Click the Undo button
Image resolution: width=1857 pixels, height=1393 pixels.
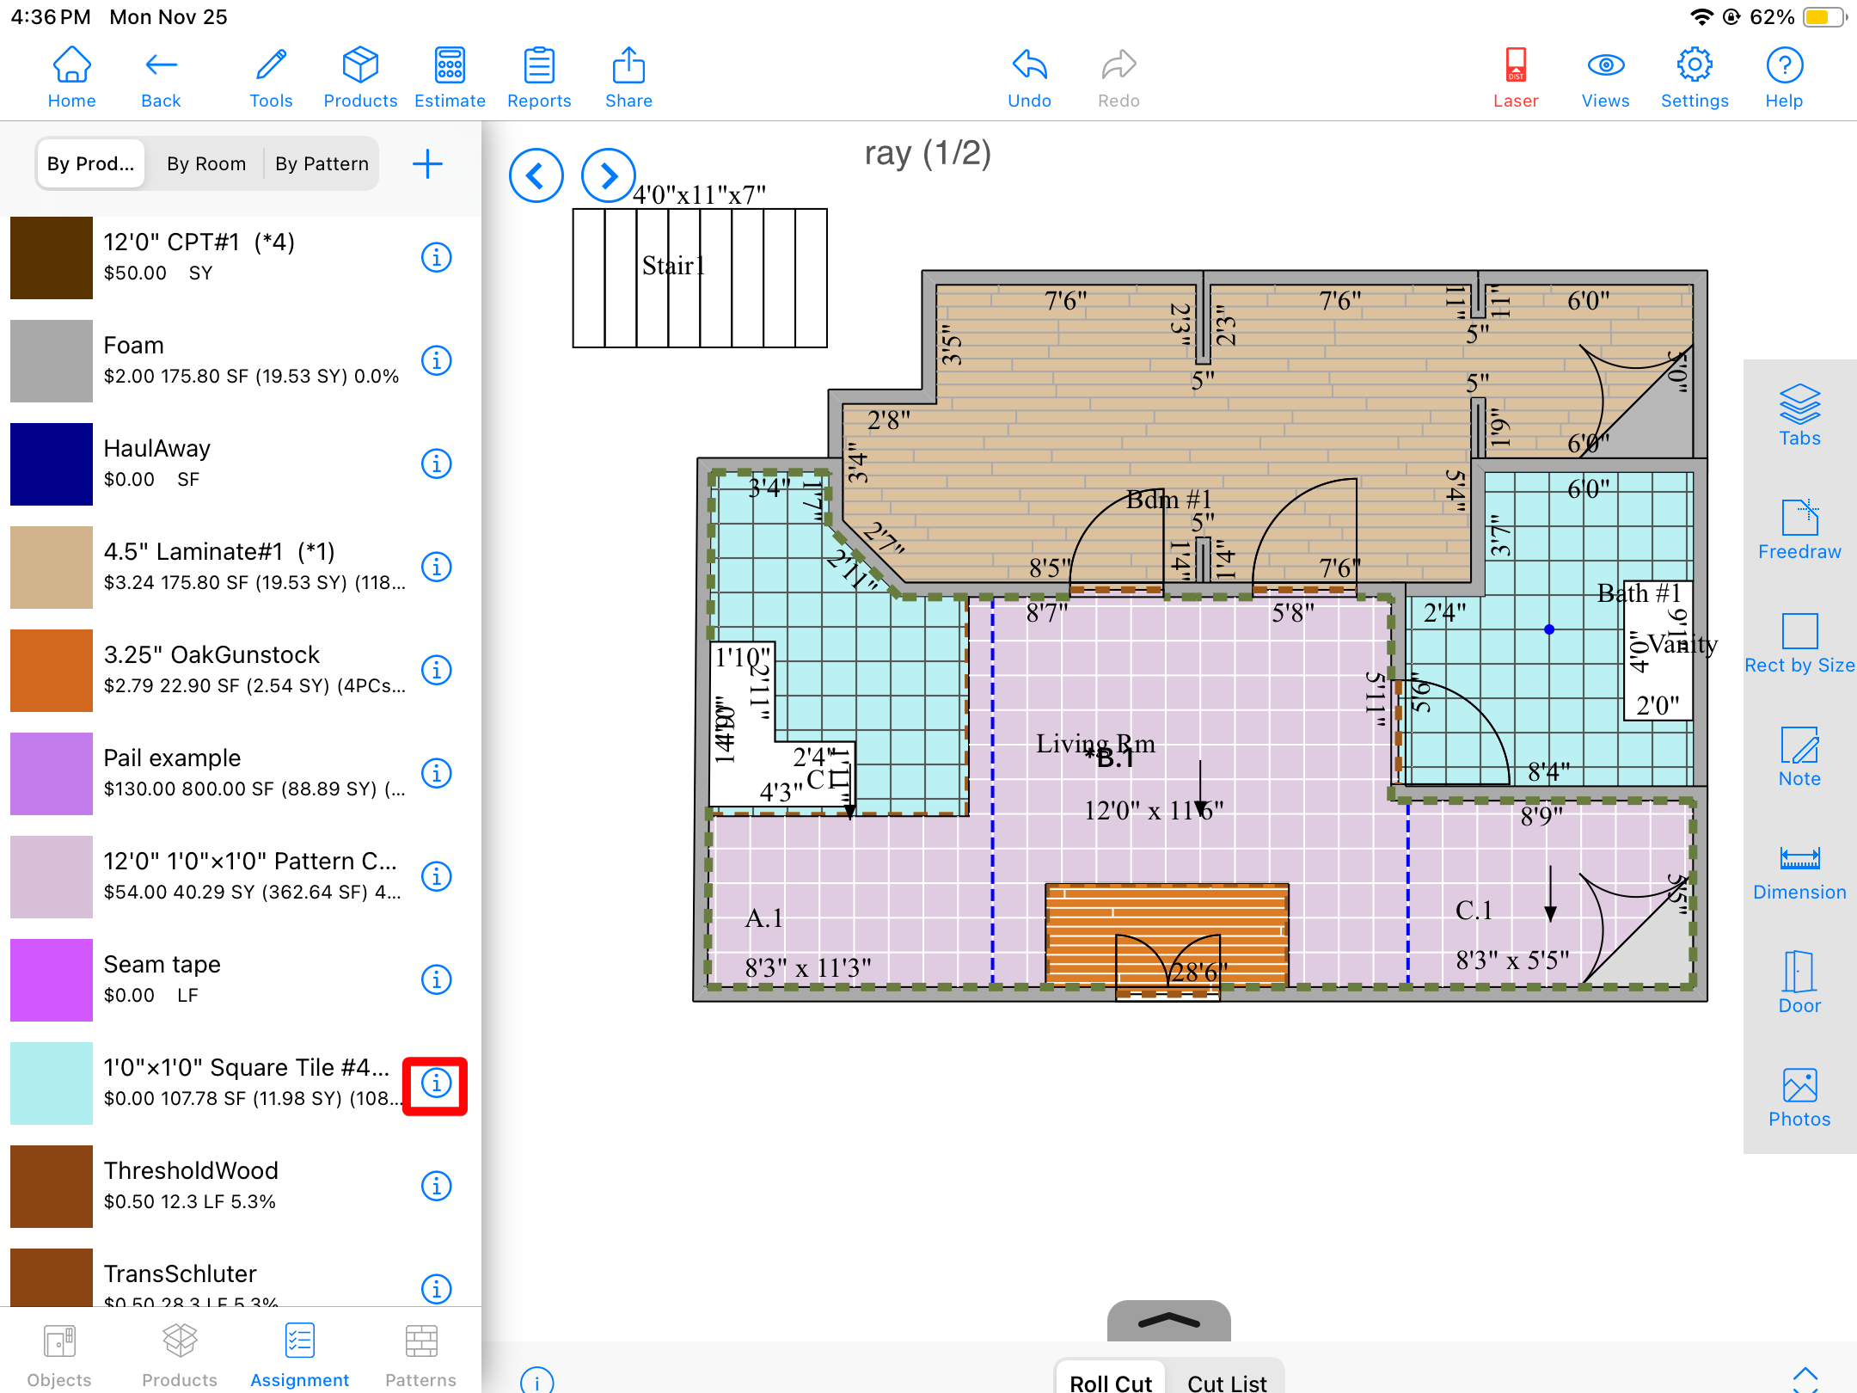pyautogui.click(x=1029, y=77)
